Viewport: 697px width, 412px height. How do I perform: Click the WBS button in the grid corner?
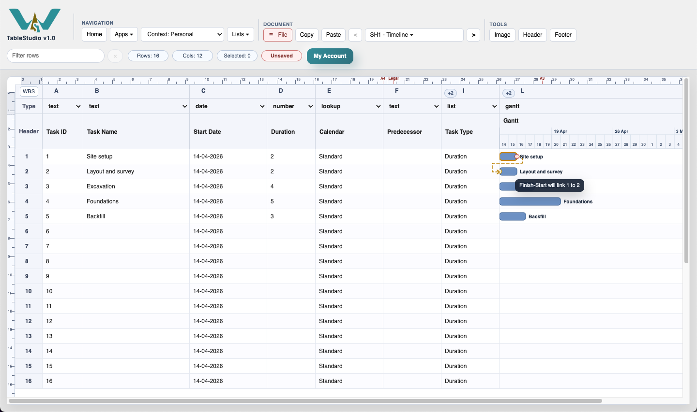pyautogui.click(x=29, y=91)
